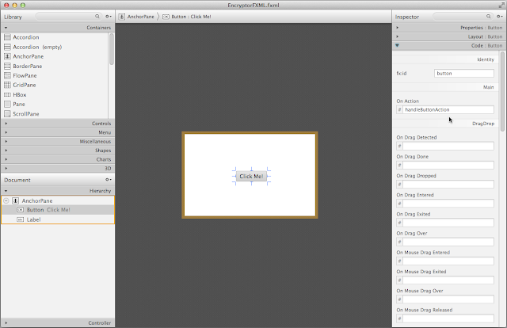The width and height of the screenshot is (507, 328).
Task: Choose the BorderPane container icon
Action: tap(7, 66)
